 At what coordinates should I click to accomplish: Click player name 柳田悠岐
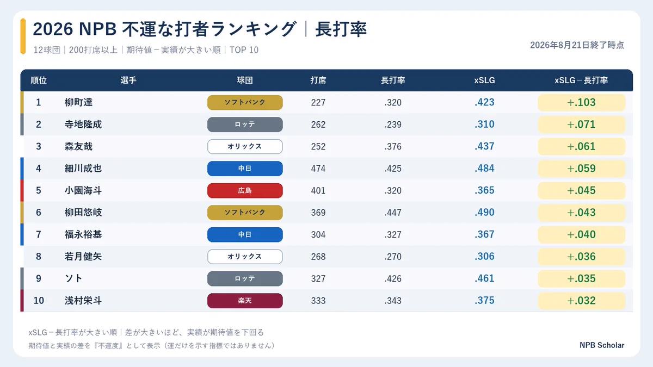pos(83,213)
